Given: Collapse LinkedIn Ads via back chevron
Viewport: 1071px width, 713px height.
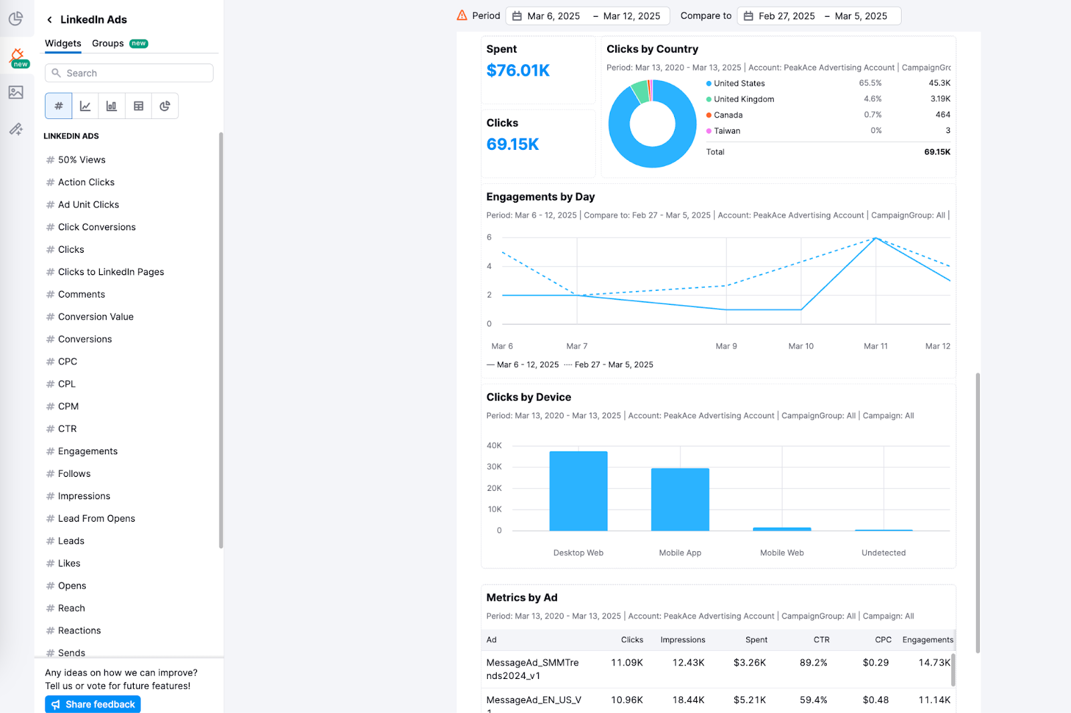Looking at the screenshot, I should click(50, 19).
